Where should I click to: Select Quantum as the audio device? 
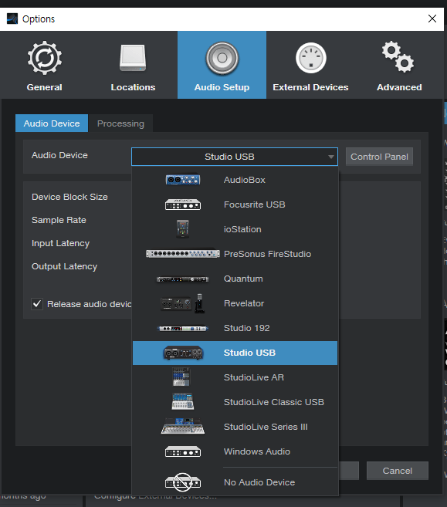pos(235,279)
